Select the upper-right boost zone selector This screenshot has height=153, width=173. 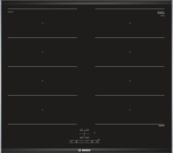(x=87, y=130)
